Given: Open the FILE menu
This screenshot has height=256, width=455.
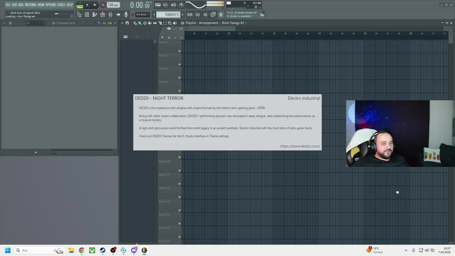Looking at the screenshot, I should point(8,5).
